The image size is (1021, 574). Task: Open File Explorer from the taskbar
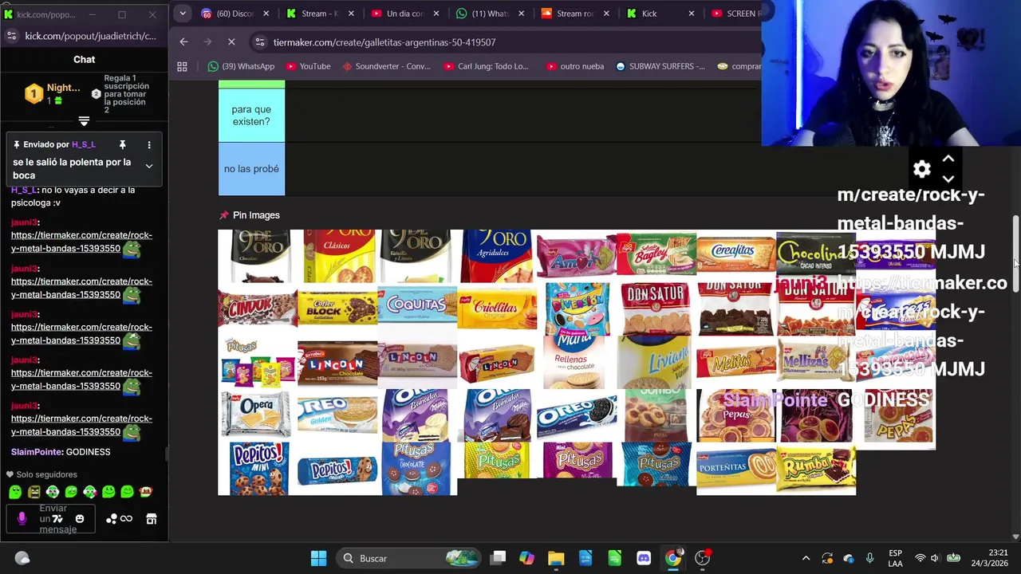(x=556, y=558)
